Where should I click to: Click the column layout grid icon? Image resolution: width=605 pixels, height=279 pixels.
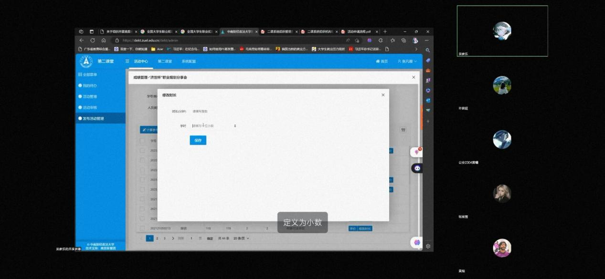[x=403, y=130]
